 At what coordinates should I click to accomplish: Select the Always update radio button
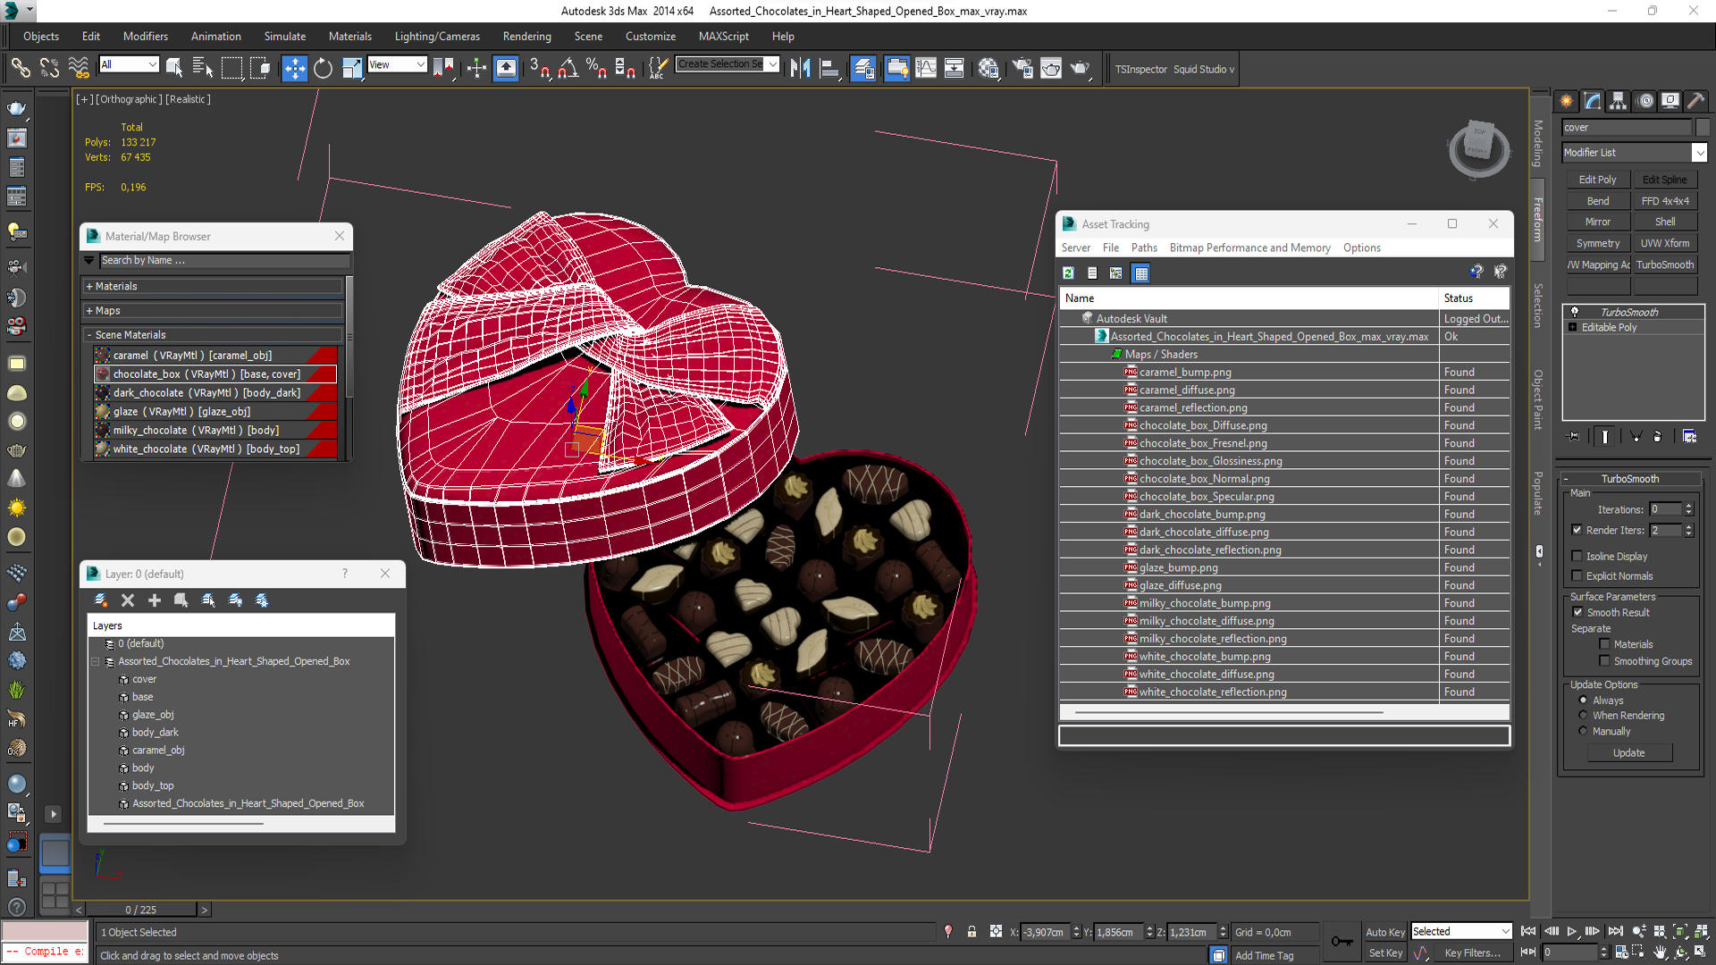1583,701
